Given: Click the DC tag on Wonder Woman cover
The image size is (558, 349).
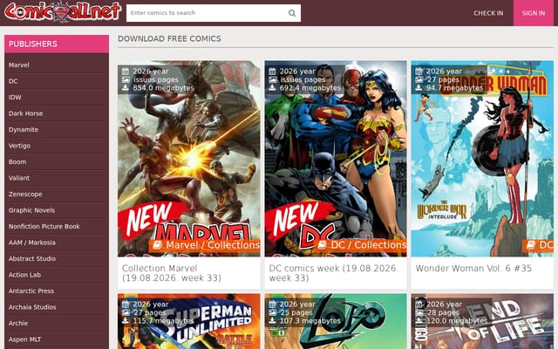Looking at the screenshot, I should tap(538, 245).
